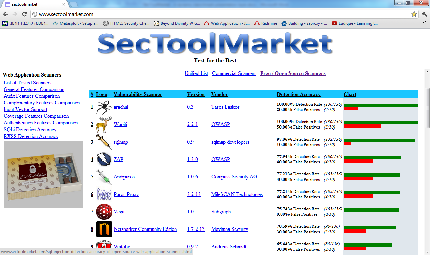
Task: Click the Paros Proxy logo
Action: (x=104, y=194)
